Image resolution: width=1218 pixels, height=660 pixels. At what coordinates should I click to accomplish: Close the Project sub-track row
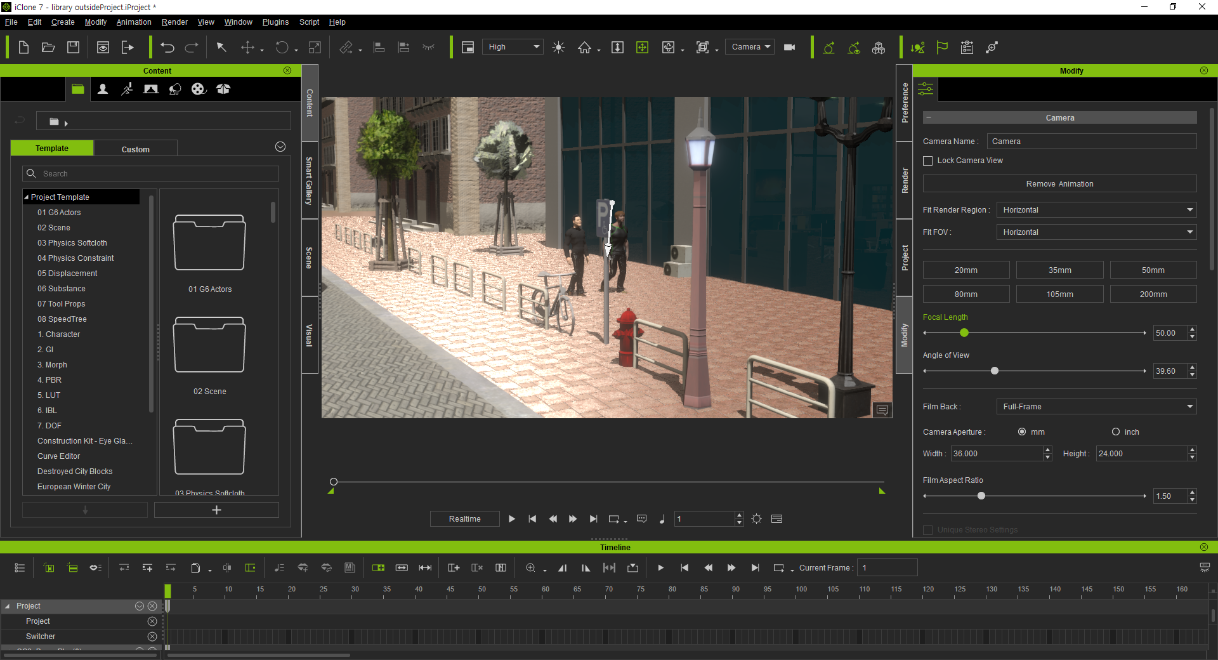click(152, 621)
